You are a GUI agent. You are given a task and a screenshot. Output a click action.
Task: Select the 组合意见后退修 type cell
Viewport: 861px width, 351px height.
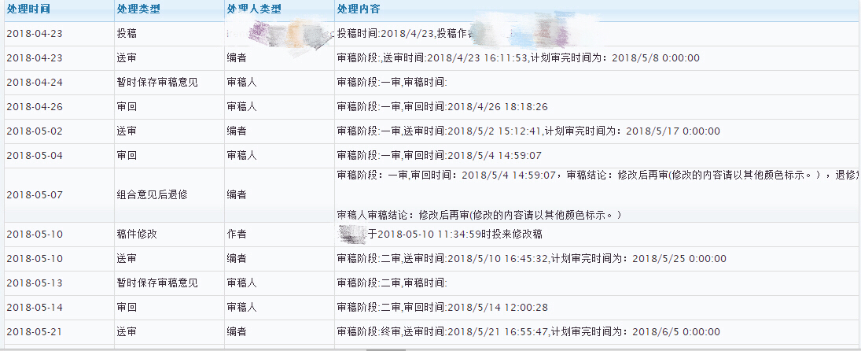152,194
